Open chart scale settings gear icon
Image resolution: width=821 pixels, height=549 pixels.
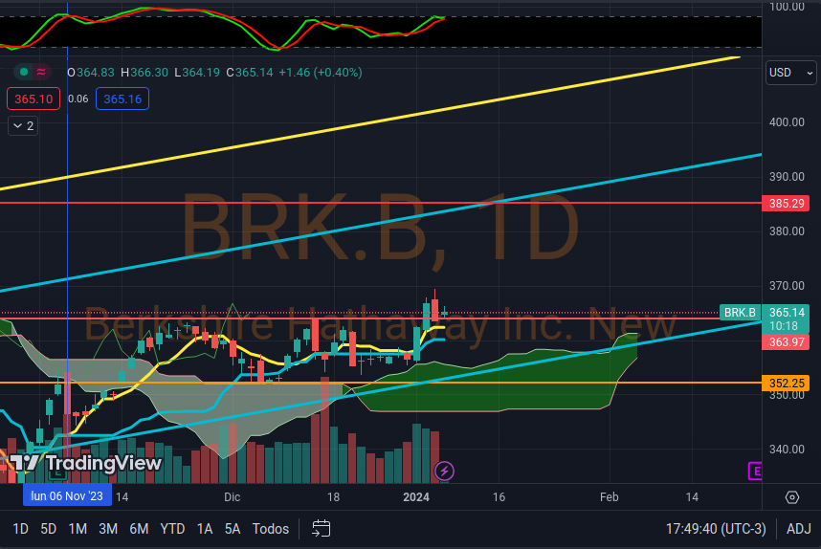pos(792,497)
